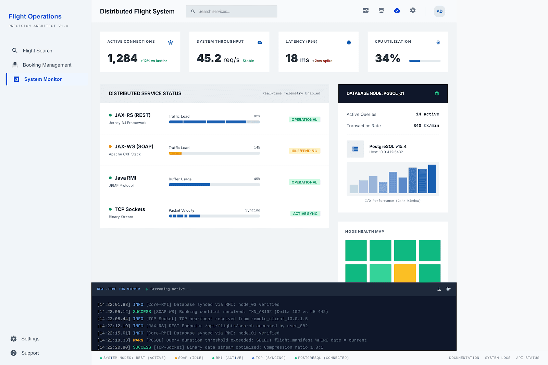Click the System Logs footer link

pyautogui.click(x=497, y=358)
